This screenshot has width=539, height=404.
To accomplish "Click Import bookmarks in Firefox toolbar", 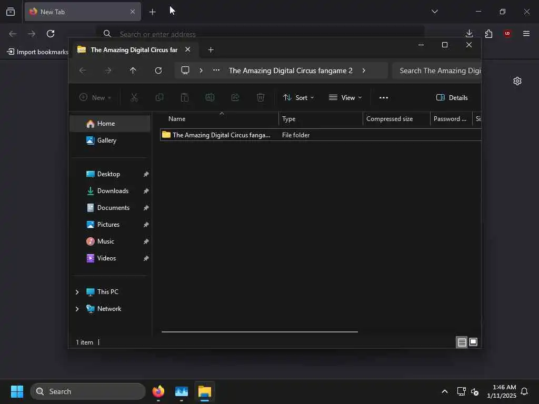I will [38, 52].
